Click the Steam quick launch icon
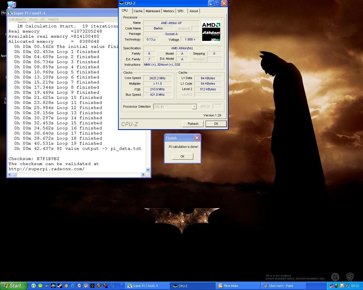The height and width of the screenshot is (290, 363). 60,286
